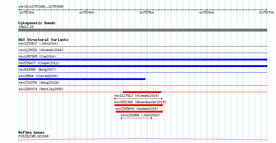The width and height of the screenshot is (276, 143).
Task: Click the thin purple nsv1129331 line
Action: [x=143, y=53]
